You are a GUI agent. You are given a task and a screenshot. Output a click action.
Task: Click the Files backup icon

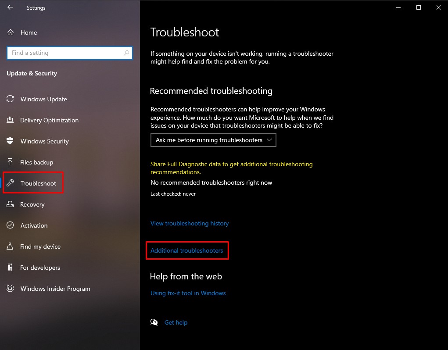(10, 162)
